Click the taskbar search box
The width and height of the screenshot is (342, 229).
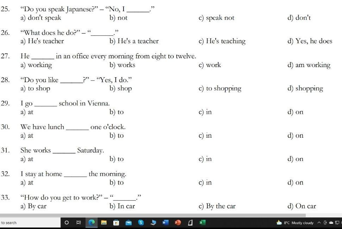point(30,223)
